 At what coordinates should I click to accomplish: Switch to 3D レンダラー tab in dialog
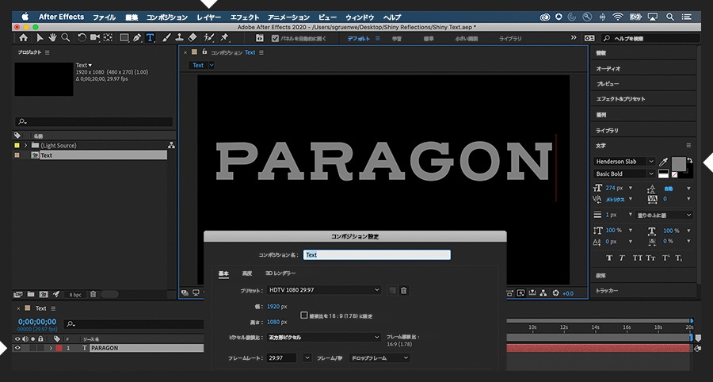coord(280,273)
